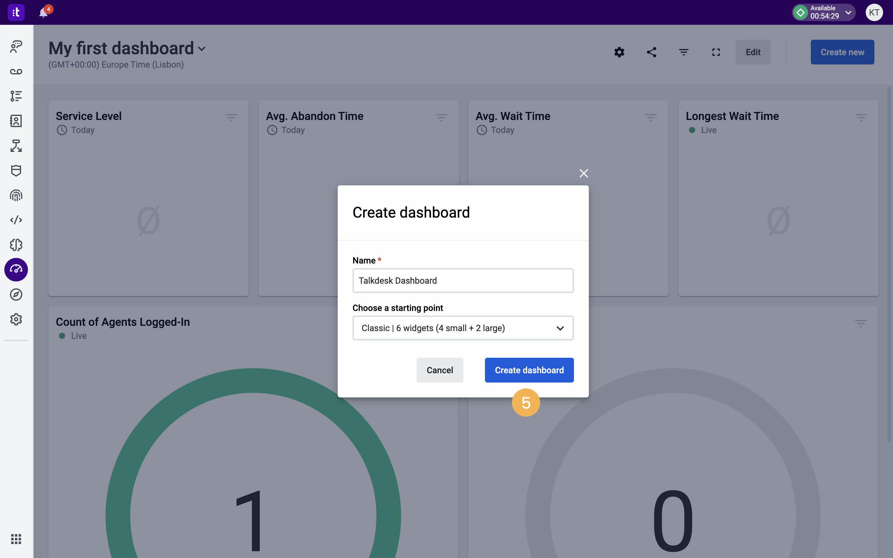The width and height of the screenshot is (893, 558).
Task: Open the AI brain sidebar icon
Action: 16,245
